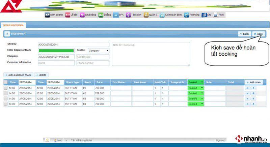
Task: Open the Booked status dropdown for room #1
Action: coord(196,88)
